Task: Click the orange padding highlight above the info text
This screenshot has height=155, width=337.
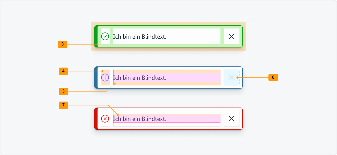Action: coord(167,71)
